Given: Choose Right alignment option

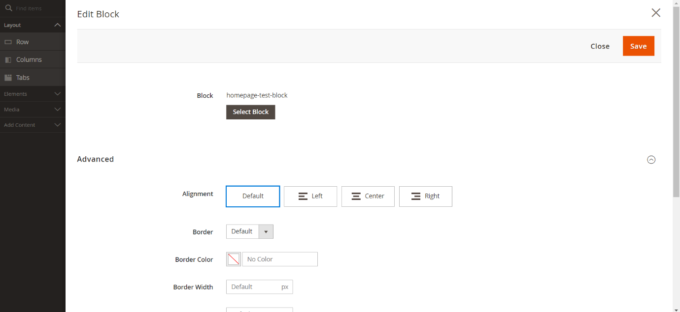Looking at the screenshot, I should tap(426, 196).
